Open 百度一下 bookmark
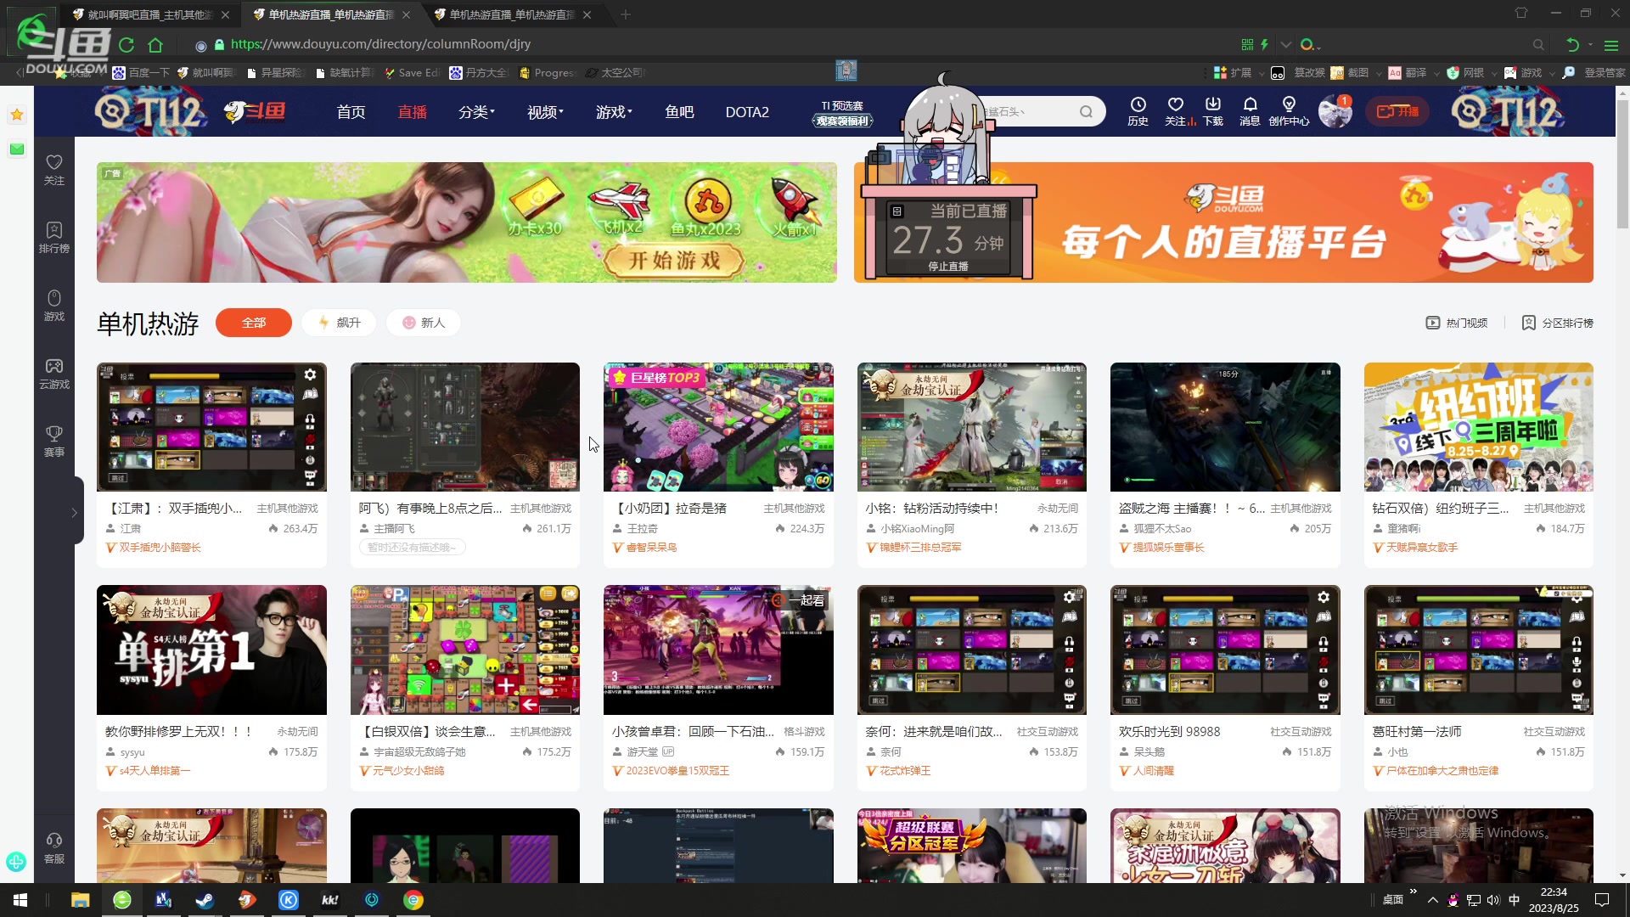The image size is (1630, 917). (x=141, y=73)
